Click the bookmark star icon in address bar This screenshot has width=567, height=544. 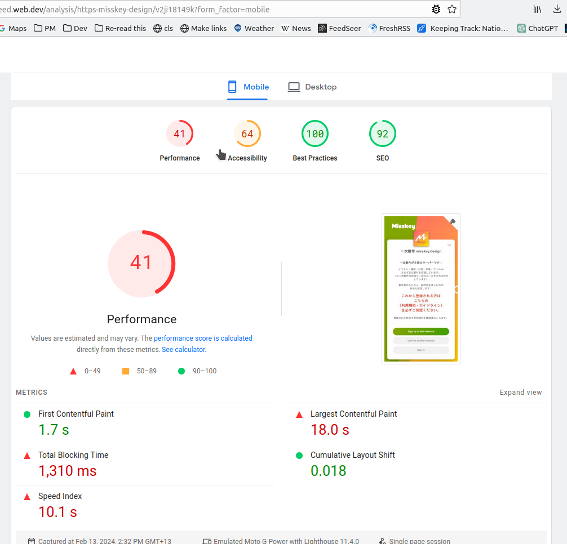[452, 9]
